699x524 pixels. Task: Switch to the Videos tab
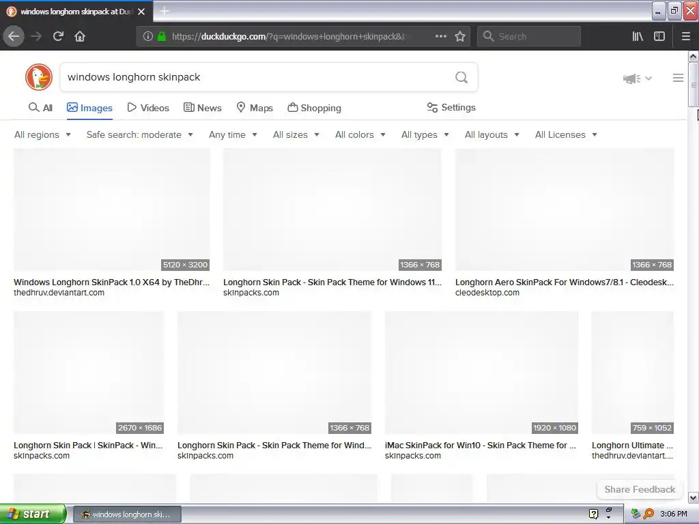(148, 107)
